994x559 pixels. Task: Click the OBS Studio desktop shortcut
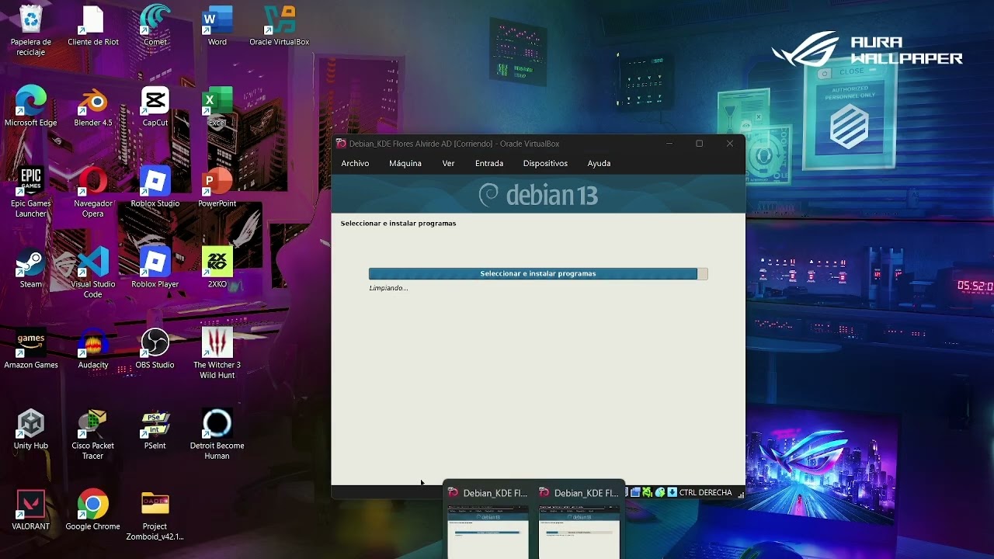click(155, 348)
